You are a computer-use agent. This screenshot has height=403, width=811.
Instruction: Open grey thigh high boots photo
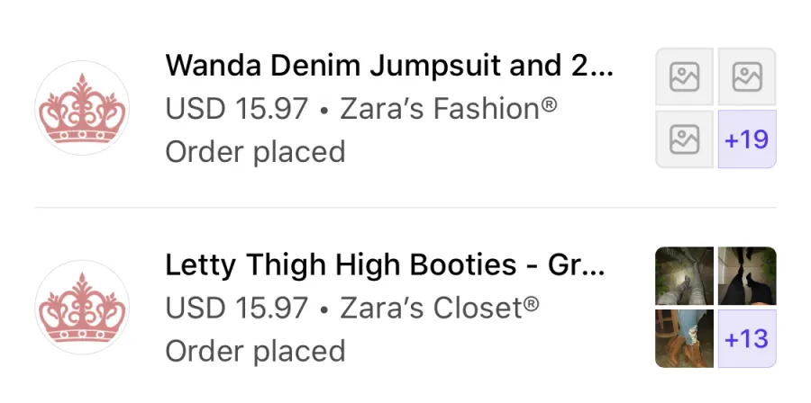(684, 276)
